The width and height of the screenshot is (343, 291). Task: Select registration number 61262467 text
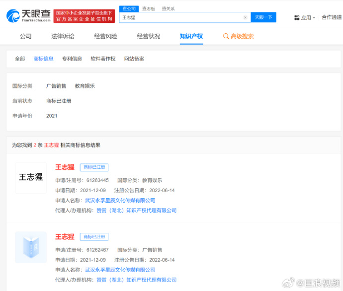point(97,250)
